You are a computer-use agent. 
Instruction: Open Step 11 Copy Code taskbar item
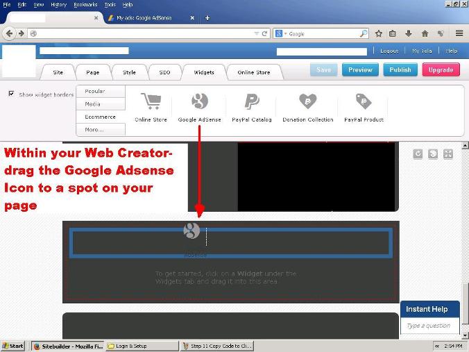(x=217, y=346)
